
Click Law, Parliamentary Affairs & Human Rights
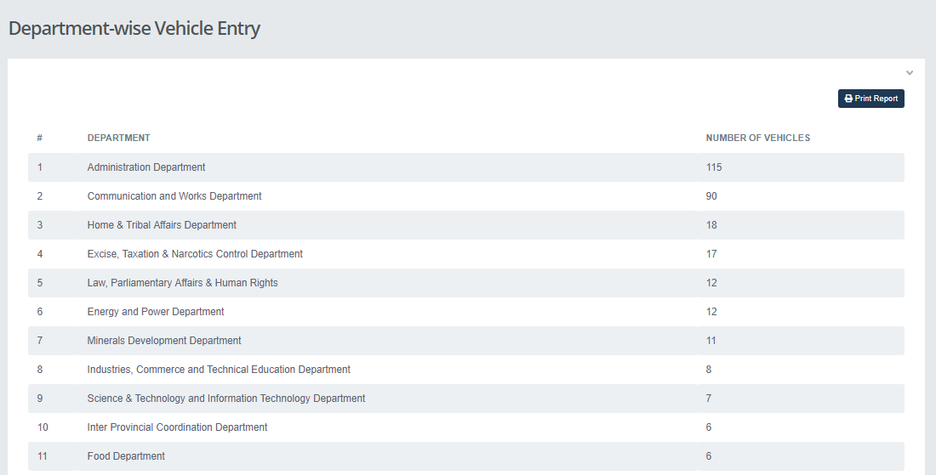pyautogui.click(x=182, y=283)
